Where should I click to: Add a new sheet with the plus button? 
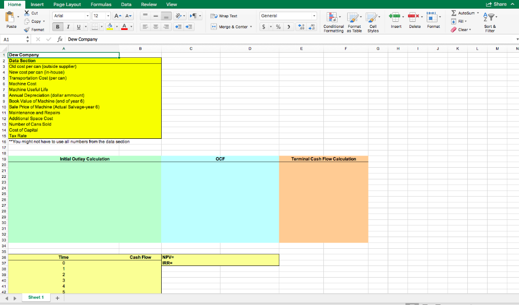(57, 297)
